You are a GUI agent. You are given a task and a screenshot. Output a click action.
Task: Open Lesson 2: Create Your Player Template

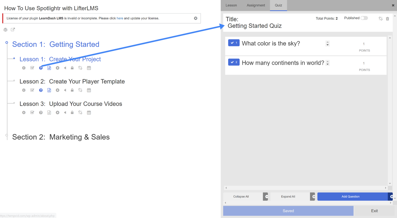(x=72, y=81)
